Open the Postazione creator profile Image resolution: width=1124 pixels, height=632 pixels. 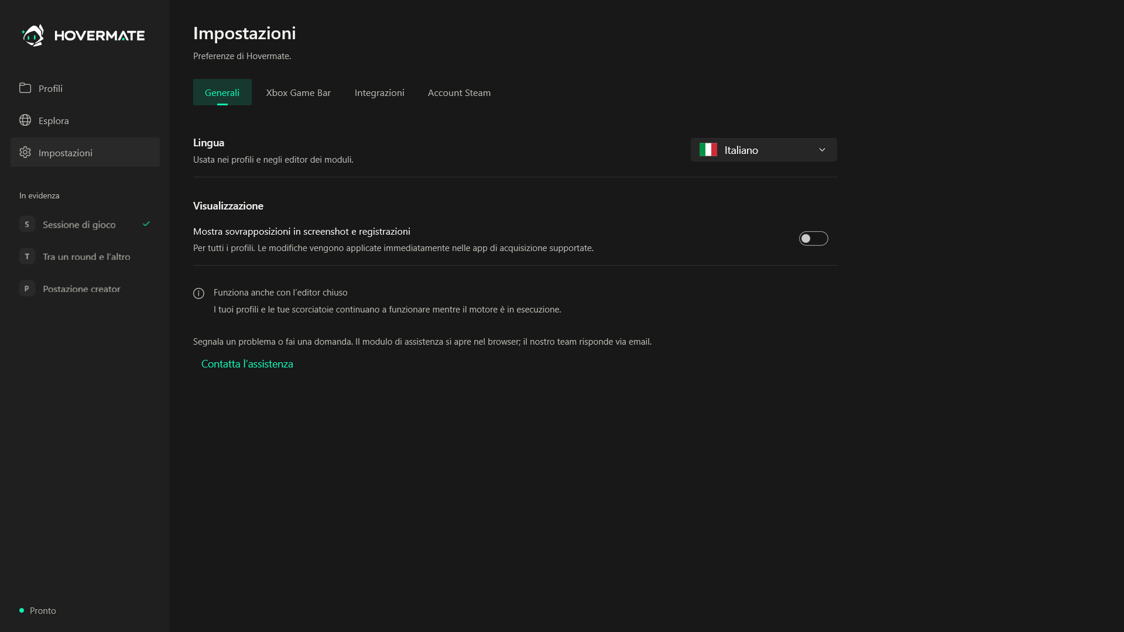(85, 288)
